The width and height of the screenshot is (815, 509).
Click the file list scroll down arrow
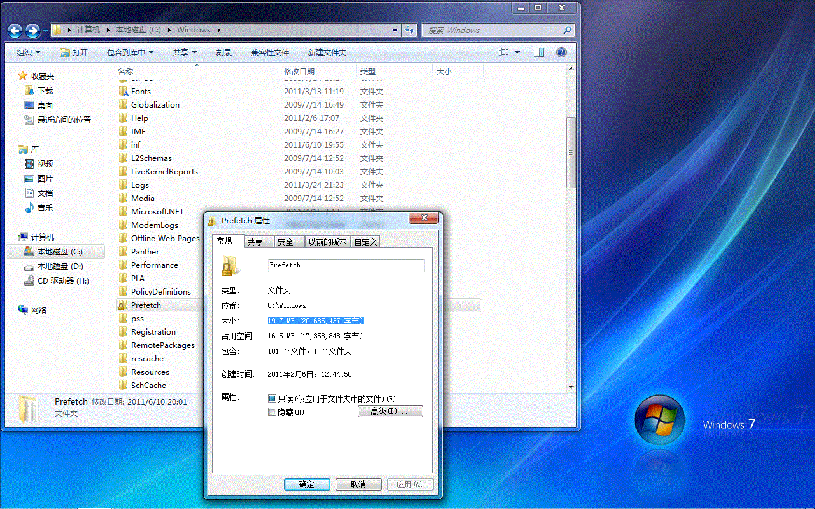[x=570, y=386]
